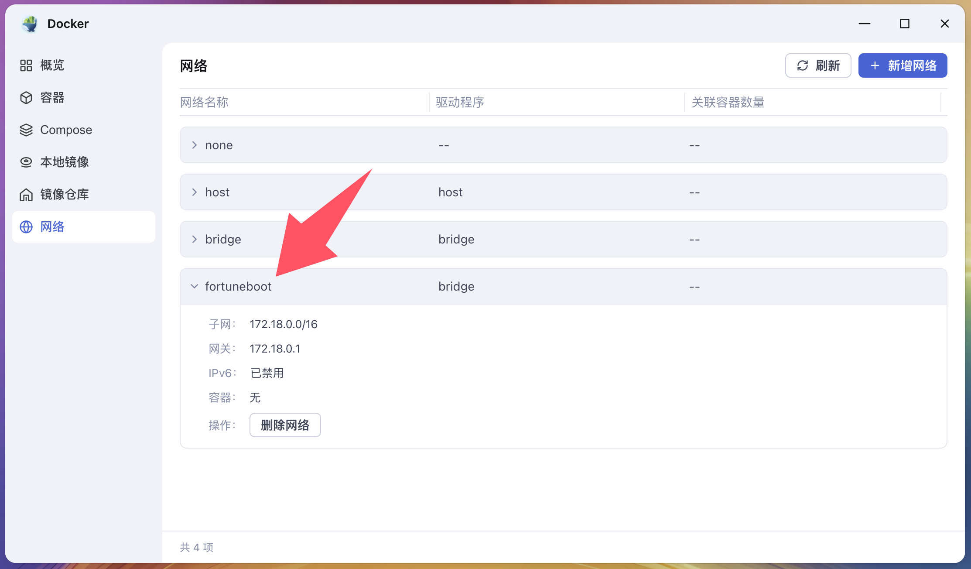The width and height of the screenshot is (971, 569).
Task: Switch to the 容器 sidebar item
Action: tap(52, 98)
